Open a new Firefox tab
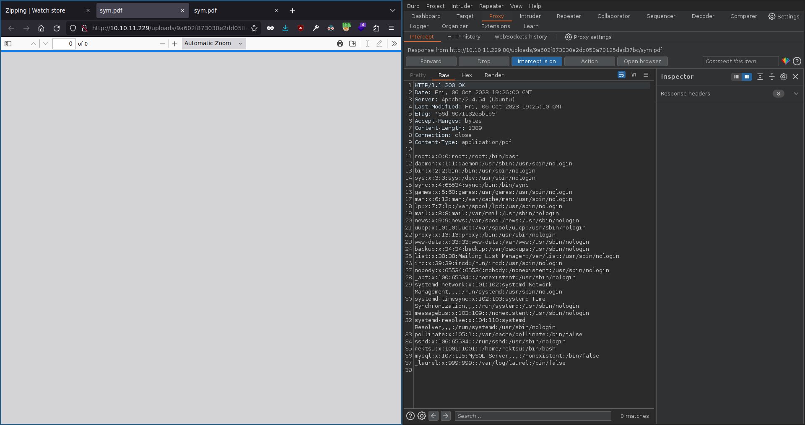Screen dimensions: 805x425 pos(292,10)
